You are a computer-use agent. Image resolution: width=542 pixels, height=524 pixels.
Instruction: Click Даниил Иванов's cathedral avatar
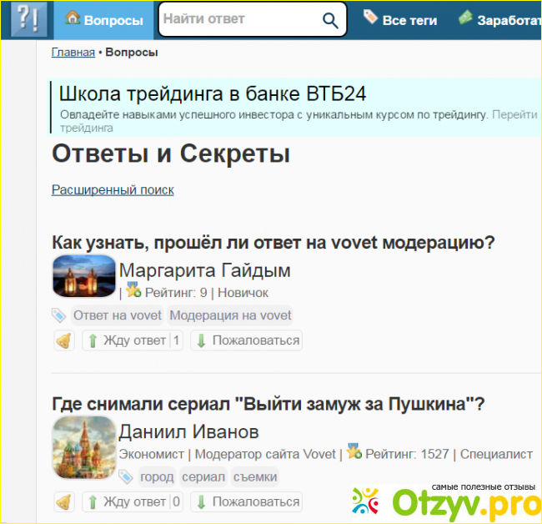click(x=83, y=446)
